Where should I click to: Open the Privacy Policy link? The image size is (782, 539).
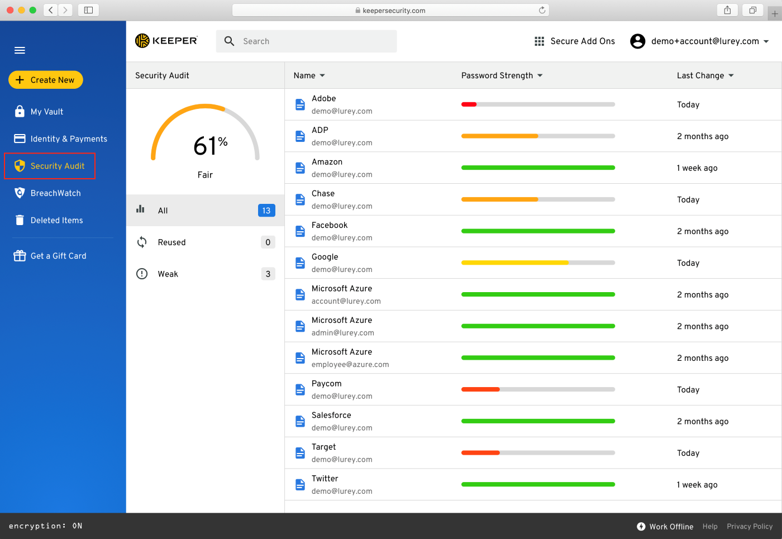[x=750, y=526]
